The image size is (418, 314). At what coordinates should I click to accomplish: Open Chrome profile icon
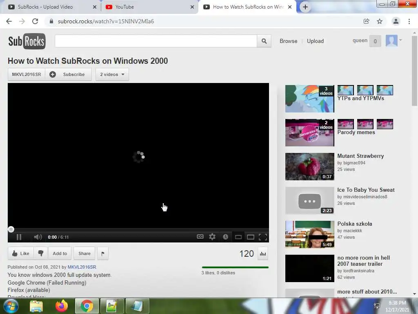click(x=396, y=21)
